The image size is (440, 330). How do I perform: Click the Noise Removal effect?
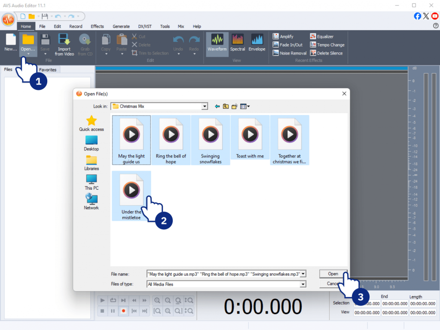(290, 53)
